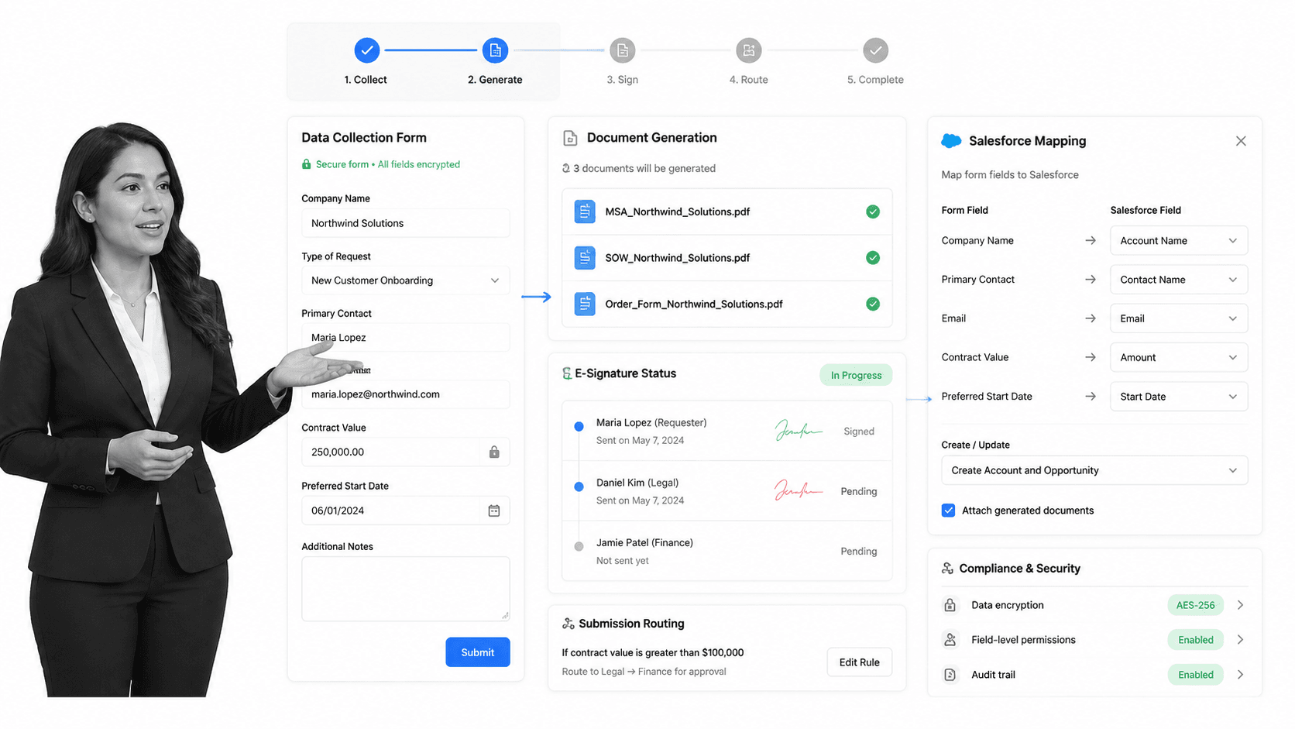Click the date field showing 06/01/2024
Screen dimensions: 1295x729
405,511
